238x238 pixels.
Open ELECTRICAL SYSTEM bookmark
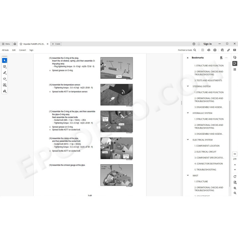pos(203,140)
